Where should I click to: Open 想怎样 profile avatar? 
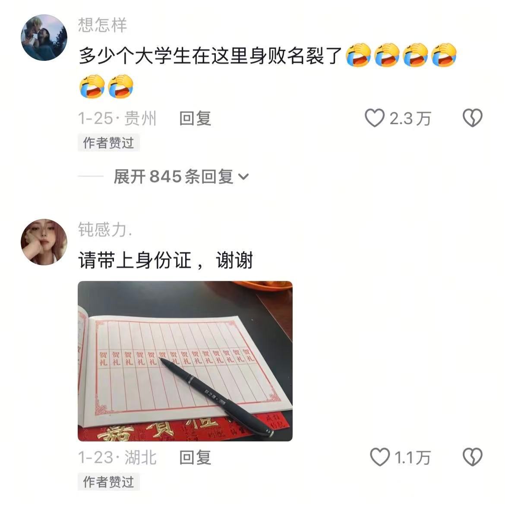tap(44, 38)
